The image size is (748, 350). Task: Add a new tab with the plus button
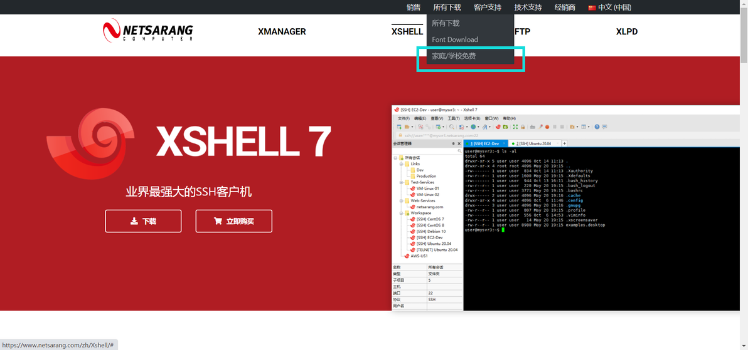click(x=564, y=143)
